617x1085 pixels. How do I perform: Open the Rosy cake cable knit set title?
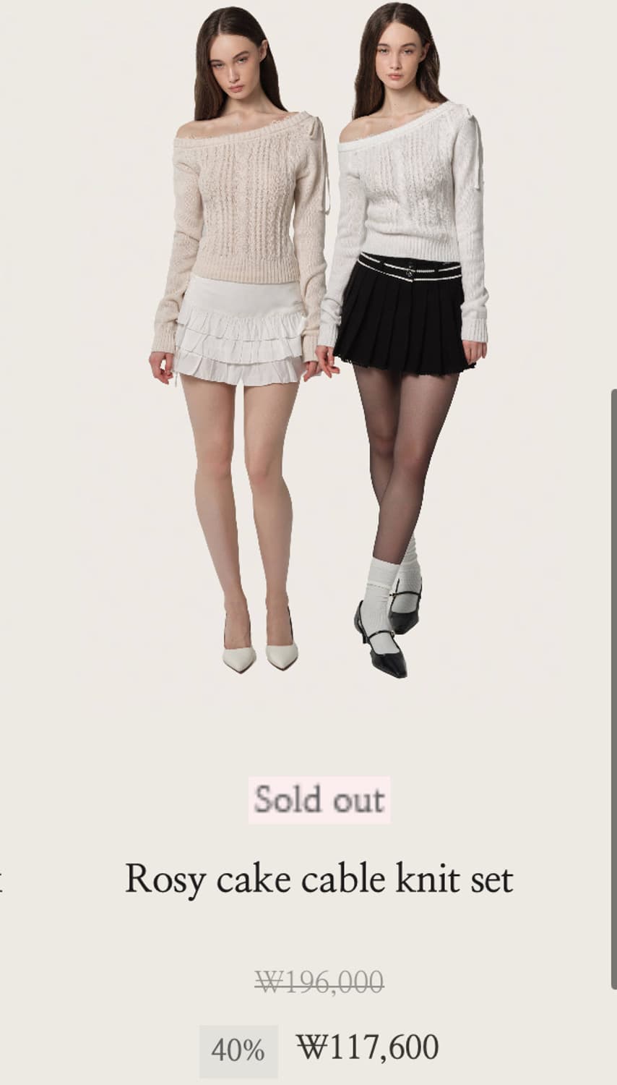(319, 880)
